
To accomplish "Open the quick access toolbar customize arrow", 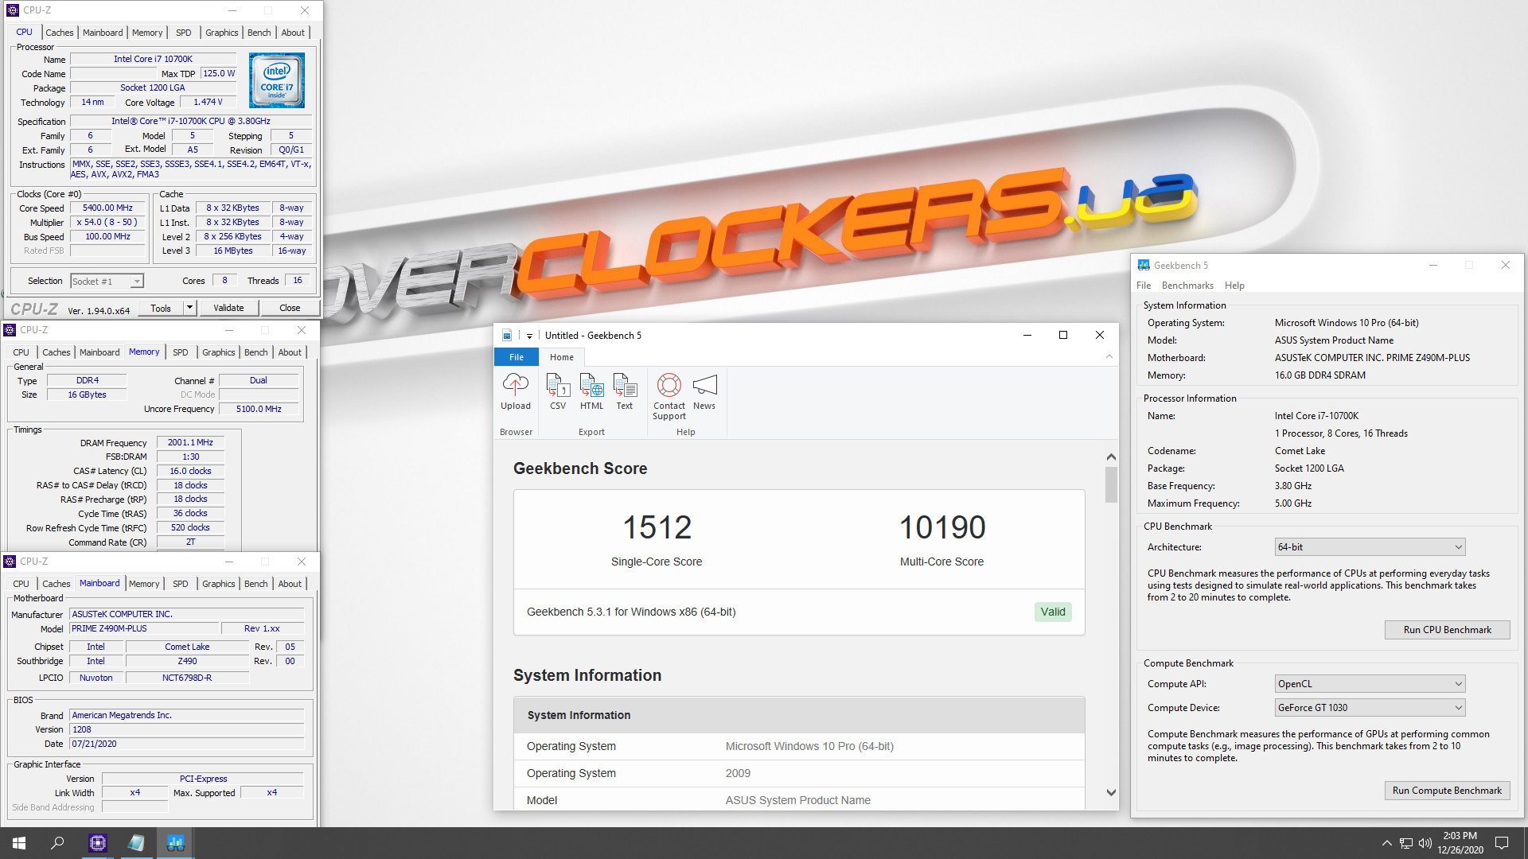I will 529,336.
